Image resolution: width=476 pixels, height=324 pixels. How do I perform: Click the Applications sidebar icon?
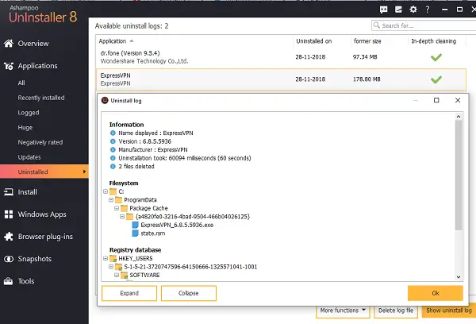coord(9,66)
